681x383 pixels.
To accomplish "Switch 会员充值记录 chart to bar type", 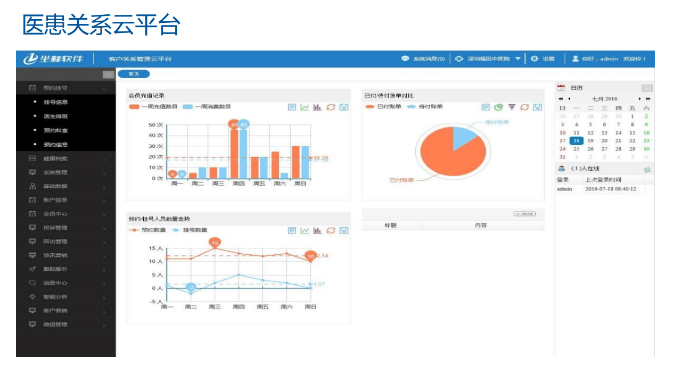I will click(317, 107).
